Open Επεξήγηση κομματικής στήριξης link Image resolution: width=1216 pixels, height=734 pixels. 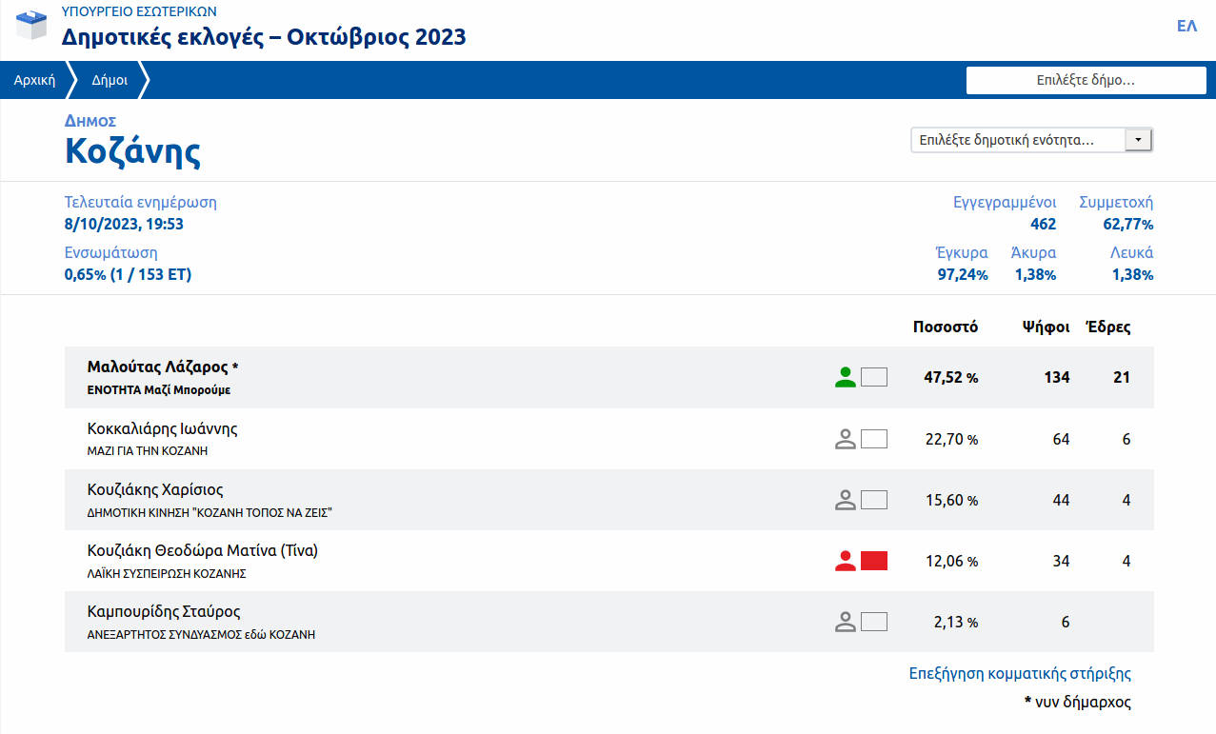pyautogui.click(x=1020, y=673)
